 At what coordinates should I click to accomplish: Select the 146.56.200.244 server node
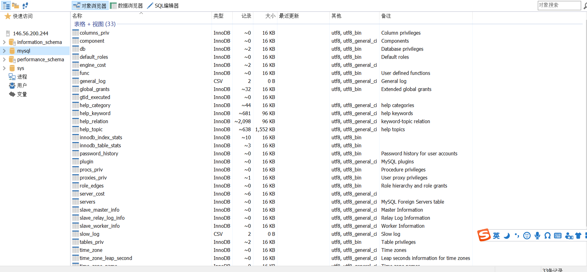point(31,33)
